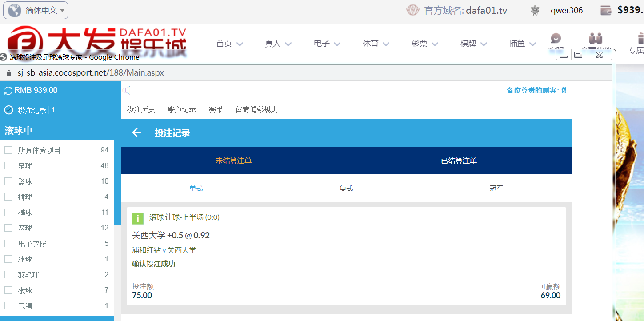Expand the 首页 menu chevron

click(240, 44)
